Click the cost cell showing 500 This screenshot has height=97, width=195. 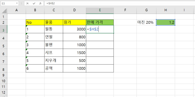(x=74, y=60)
